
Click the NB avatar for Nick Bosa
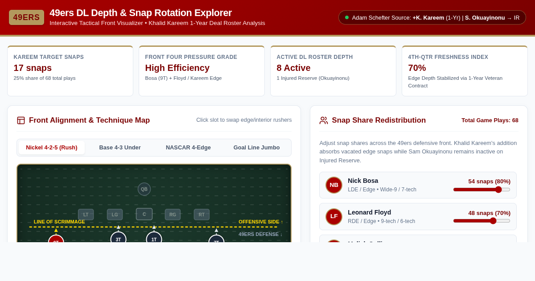click(x=334, y=185)
